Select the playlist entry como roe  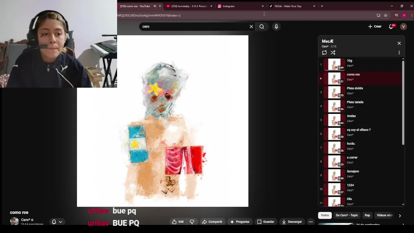[360, 78]
